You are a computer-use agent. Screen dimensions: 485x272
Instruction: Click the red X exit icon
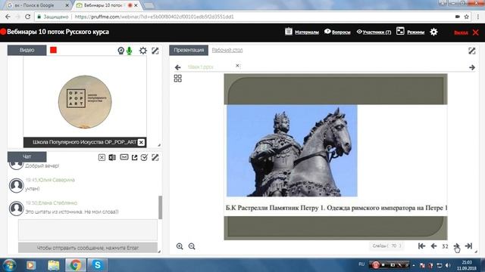(476, 32)
